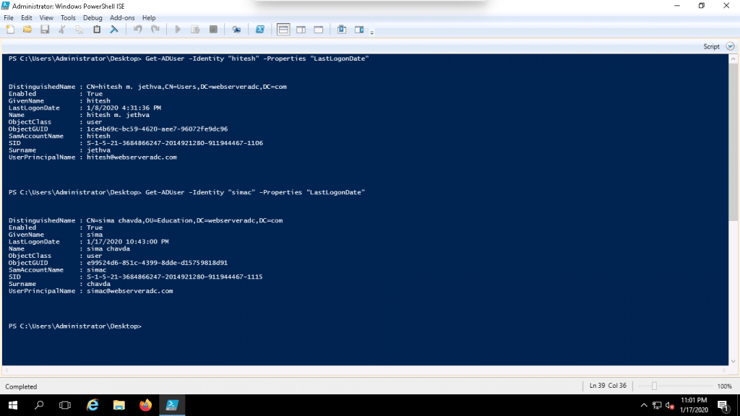740x416 pixels.
Task: Open the Tools menu
Action: click(x=68, y=18)
